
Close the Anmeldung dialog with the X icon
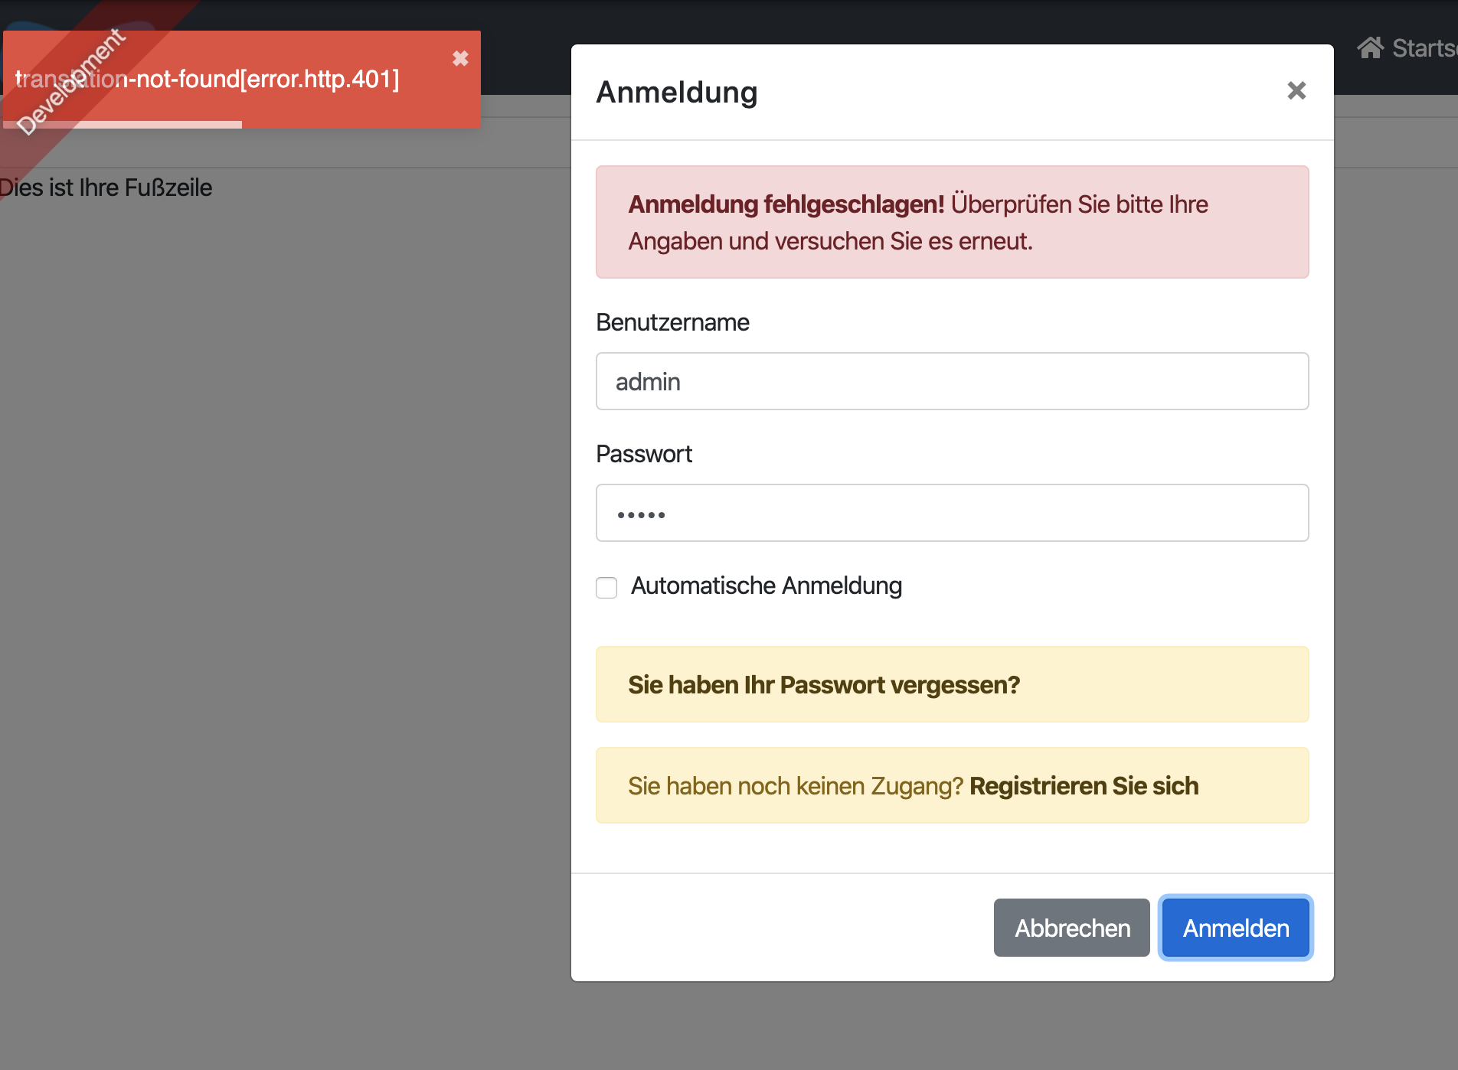(x=1296, y=91)
